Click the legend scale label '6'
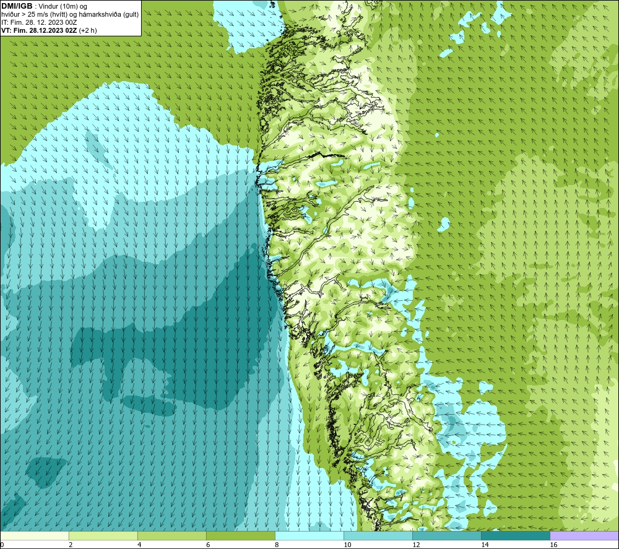Screen dimensions: 619x549 pos(207,545)
